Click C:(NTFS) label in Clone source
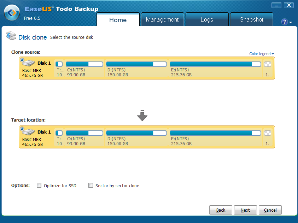 tap(76, 70)
